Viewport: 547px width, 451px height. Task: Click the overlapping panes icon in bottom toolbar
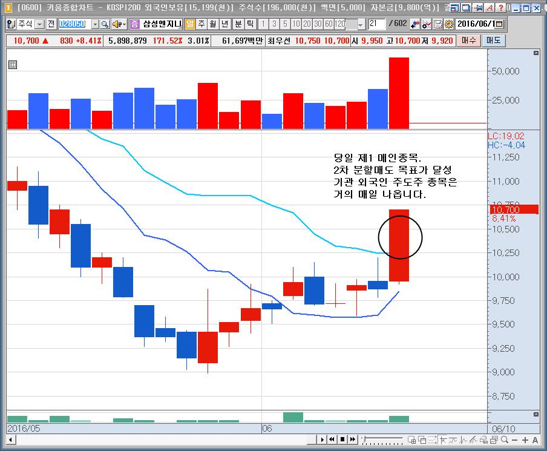tap(422, 440)
